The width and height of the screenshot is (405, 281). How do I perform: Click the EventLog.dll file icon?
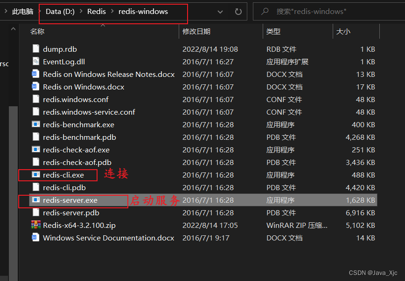(36, 62)
